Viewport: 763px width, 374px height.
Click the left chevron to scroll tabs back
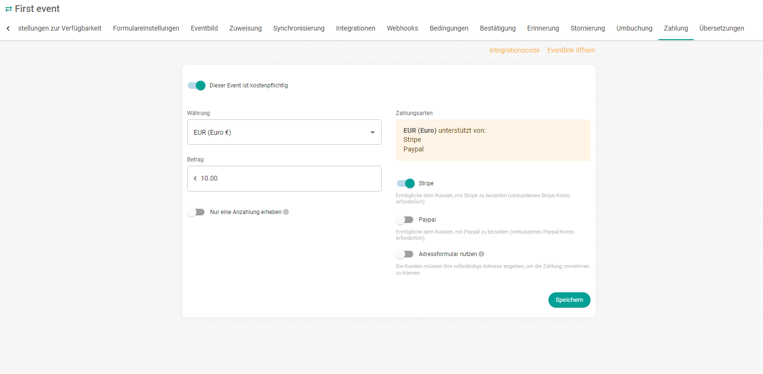(8, 28)
